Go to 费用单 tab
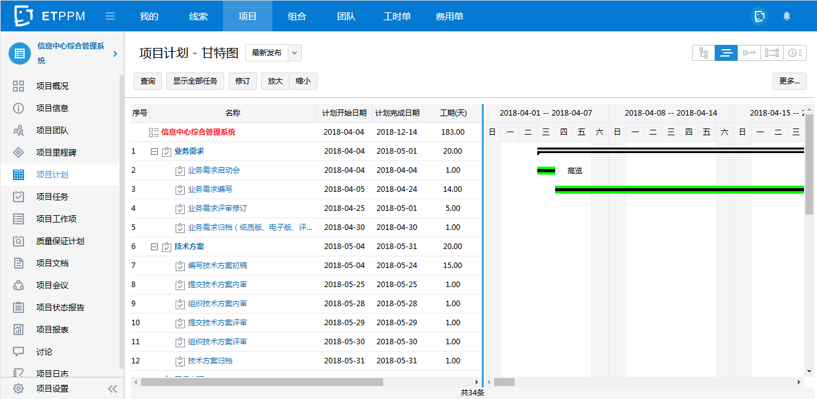Image resolution: width=817 pixels, height=399 pixels. point(449,16)
